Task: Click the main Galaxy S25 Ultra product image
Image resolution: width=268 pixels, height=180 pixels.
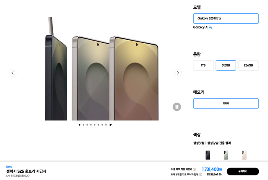Action: [x=102, y=69]
